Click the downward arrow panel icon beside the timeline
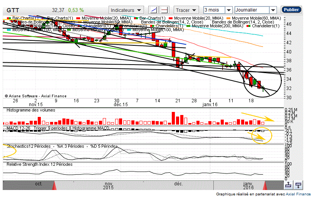317x200 pixels. (x=298, y=185)
